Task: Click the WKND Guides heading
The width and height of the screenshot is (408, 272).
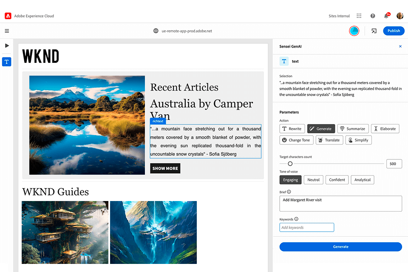Action: [x=55, y=192]
